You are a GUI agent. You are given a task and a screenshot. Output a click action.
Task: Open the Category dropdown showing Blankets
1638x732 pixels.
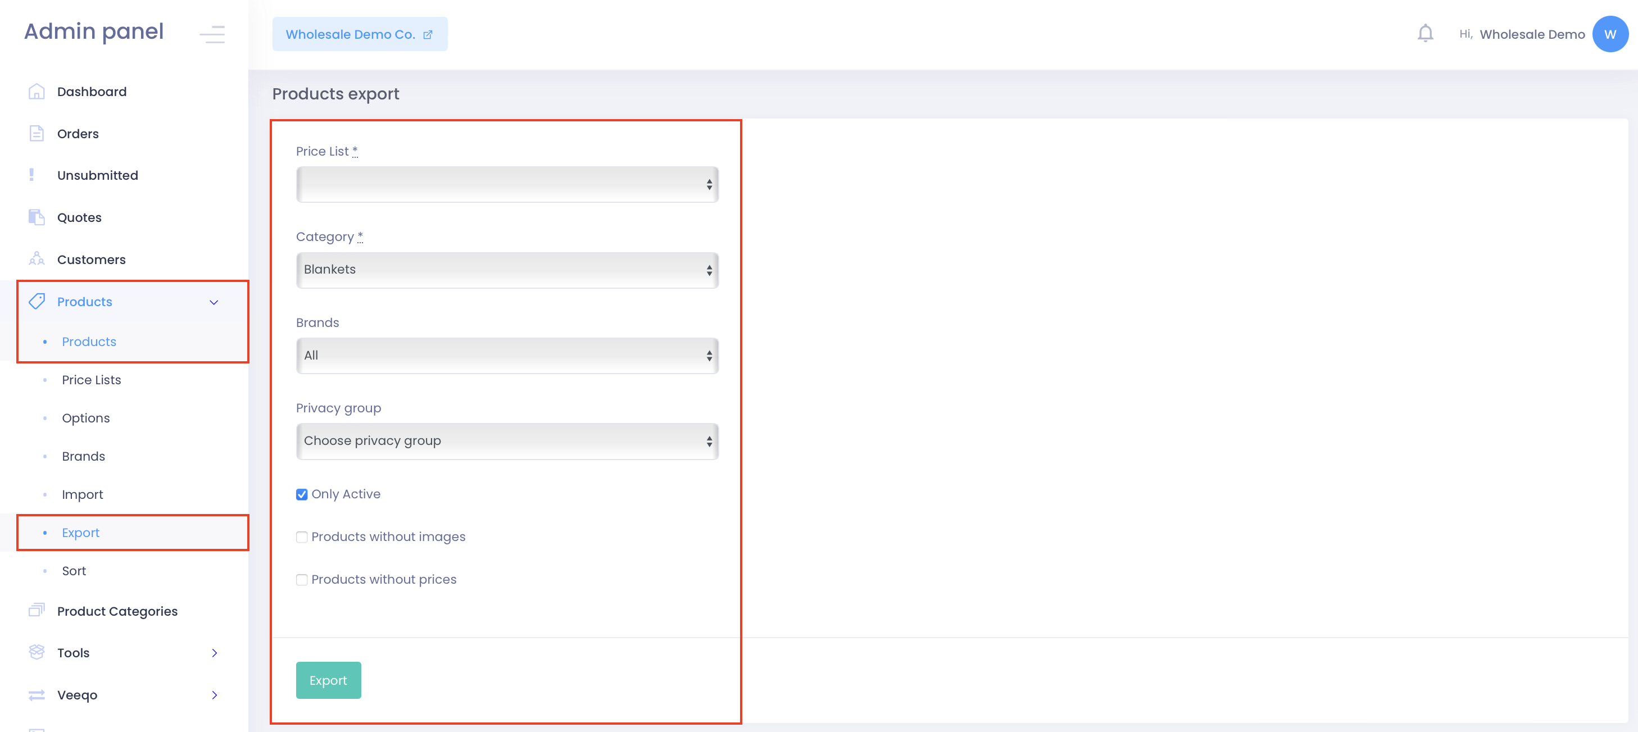click(507, 270)
